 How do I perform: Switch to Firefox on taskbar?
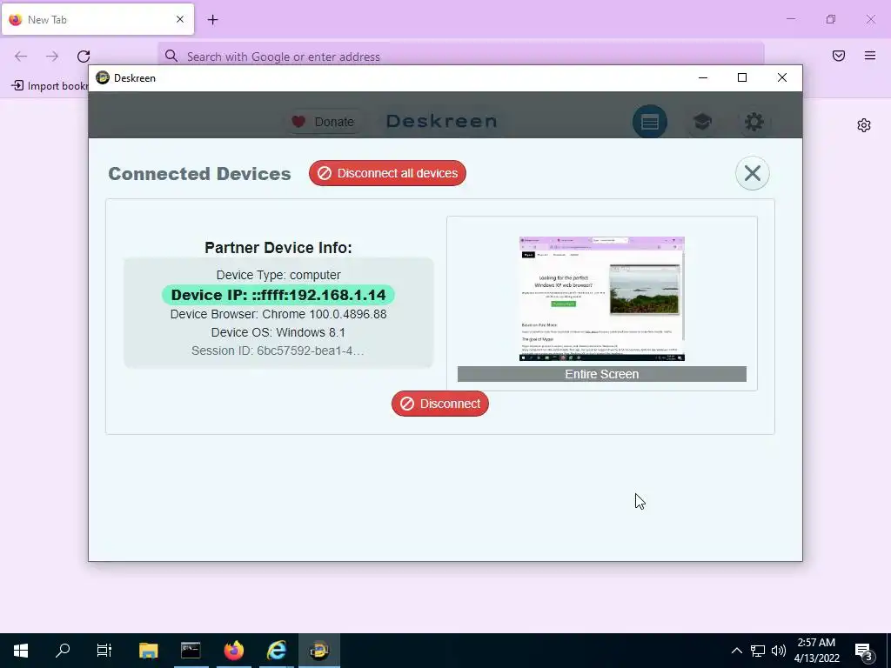pyautogui.click(x=233, y=651)
